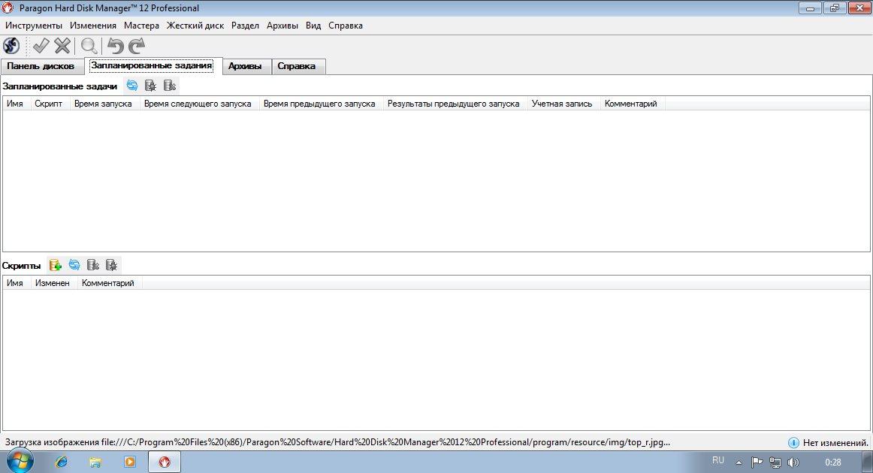Undo the last operation
This screenshot has height=473, width=873.
point(115,46)
